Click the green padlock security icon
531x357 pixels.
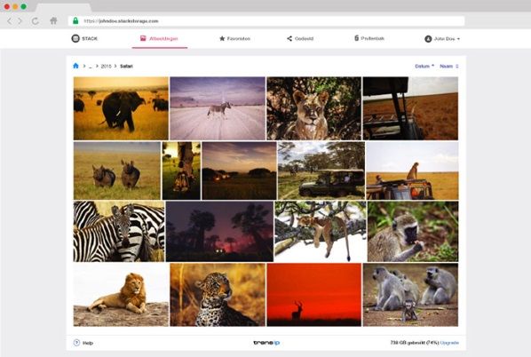[x=75, y=21]
